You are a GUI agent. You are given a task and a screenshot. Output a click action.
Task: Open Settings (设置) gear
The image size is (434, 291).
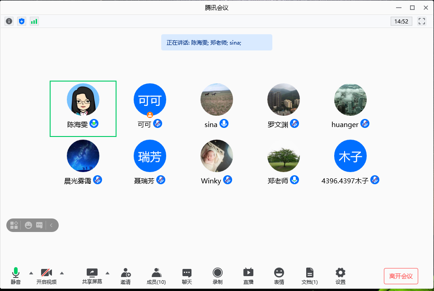(341, 276)
